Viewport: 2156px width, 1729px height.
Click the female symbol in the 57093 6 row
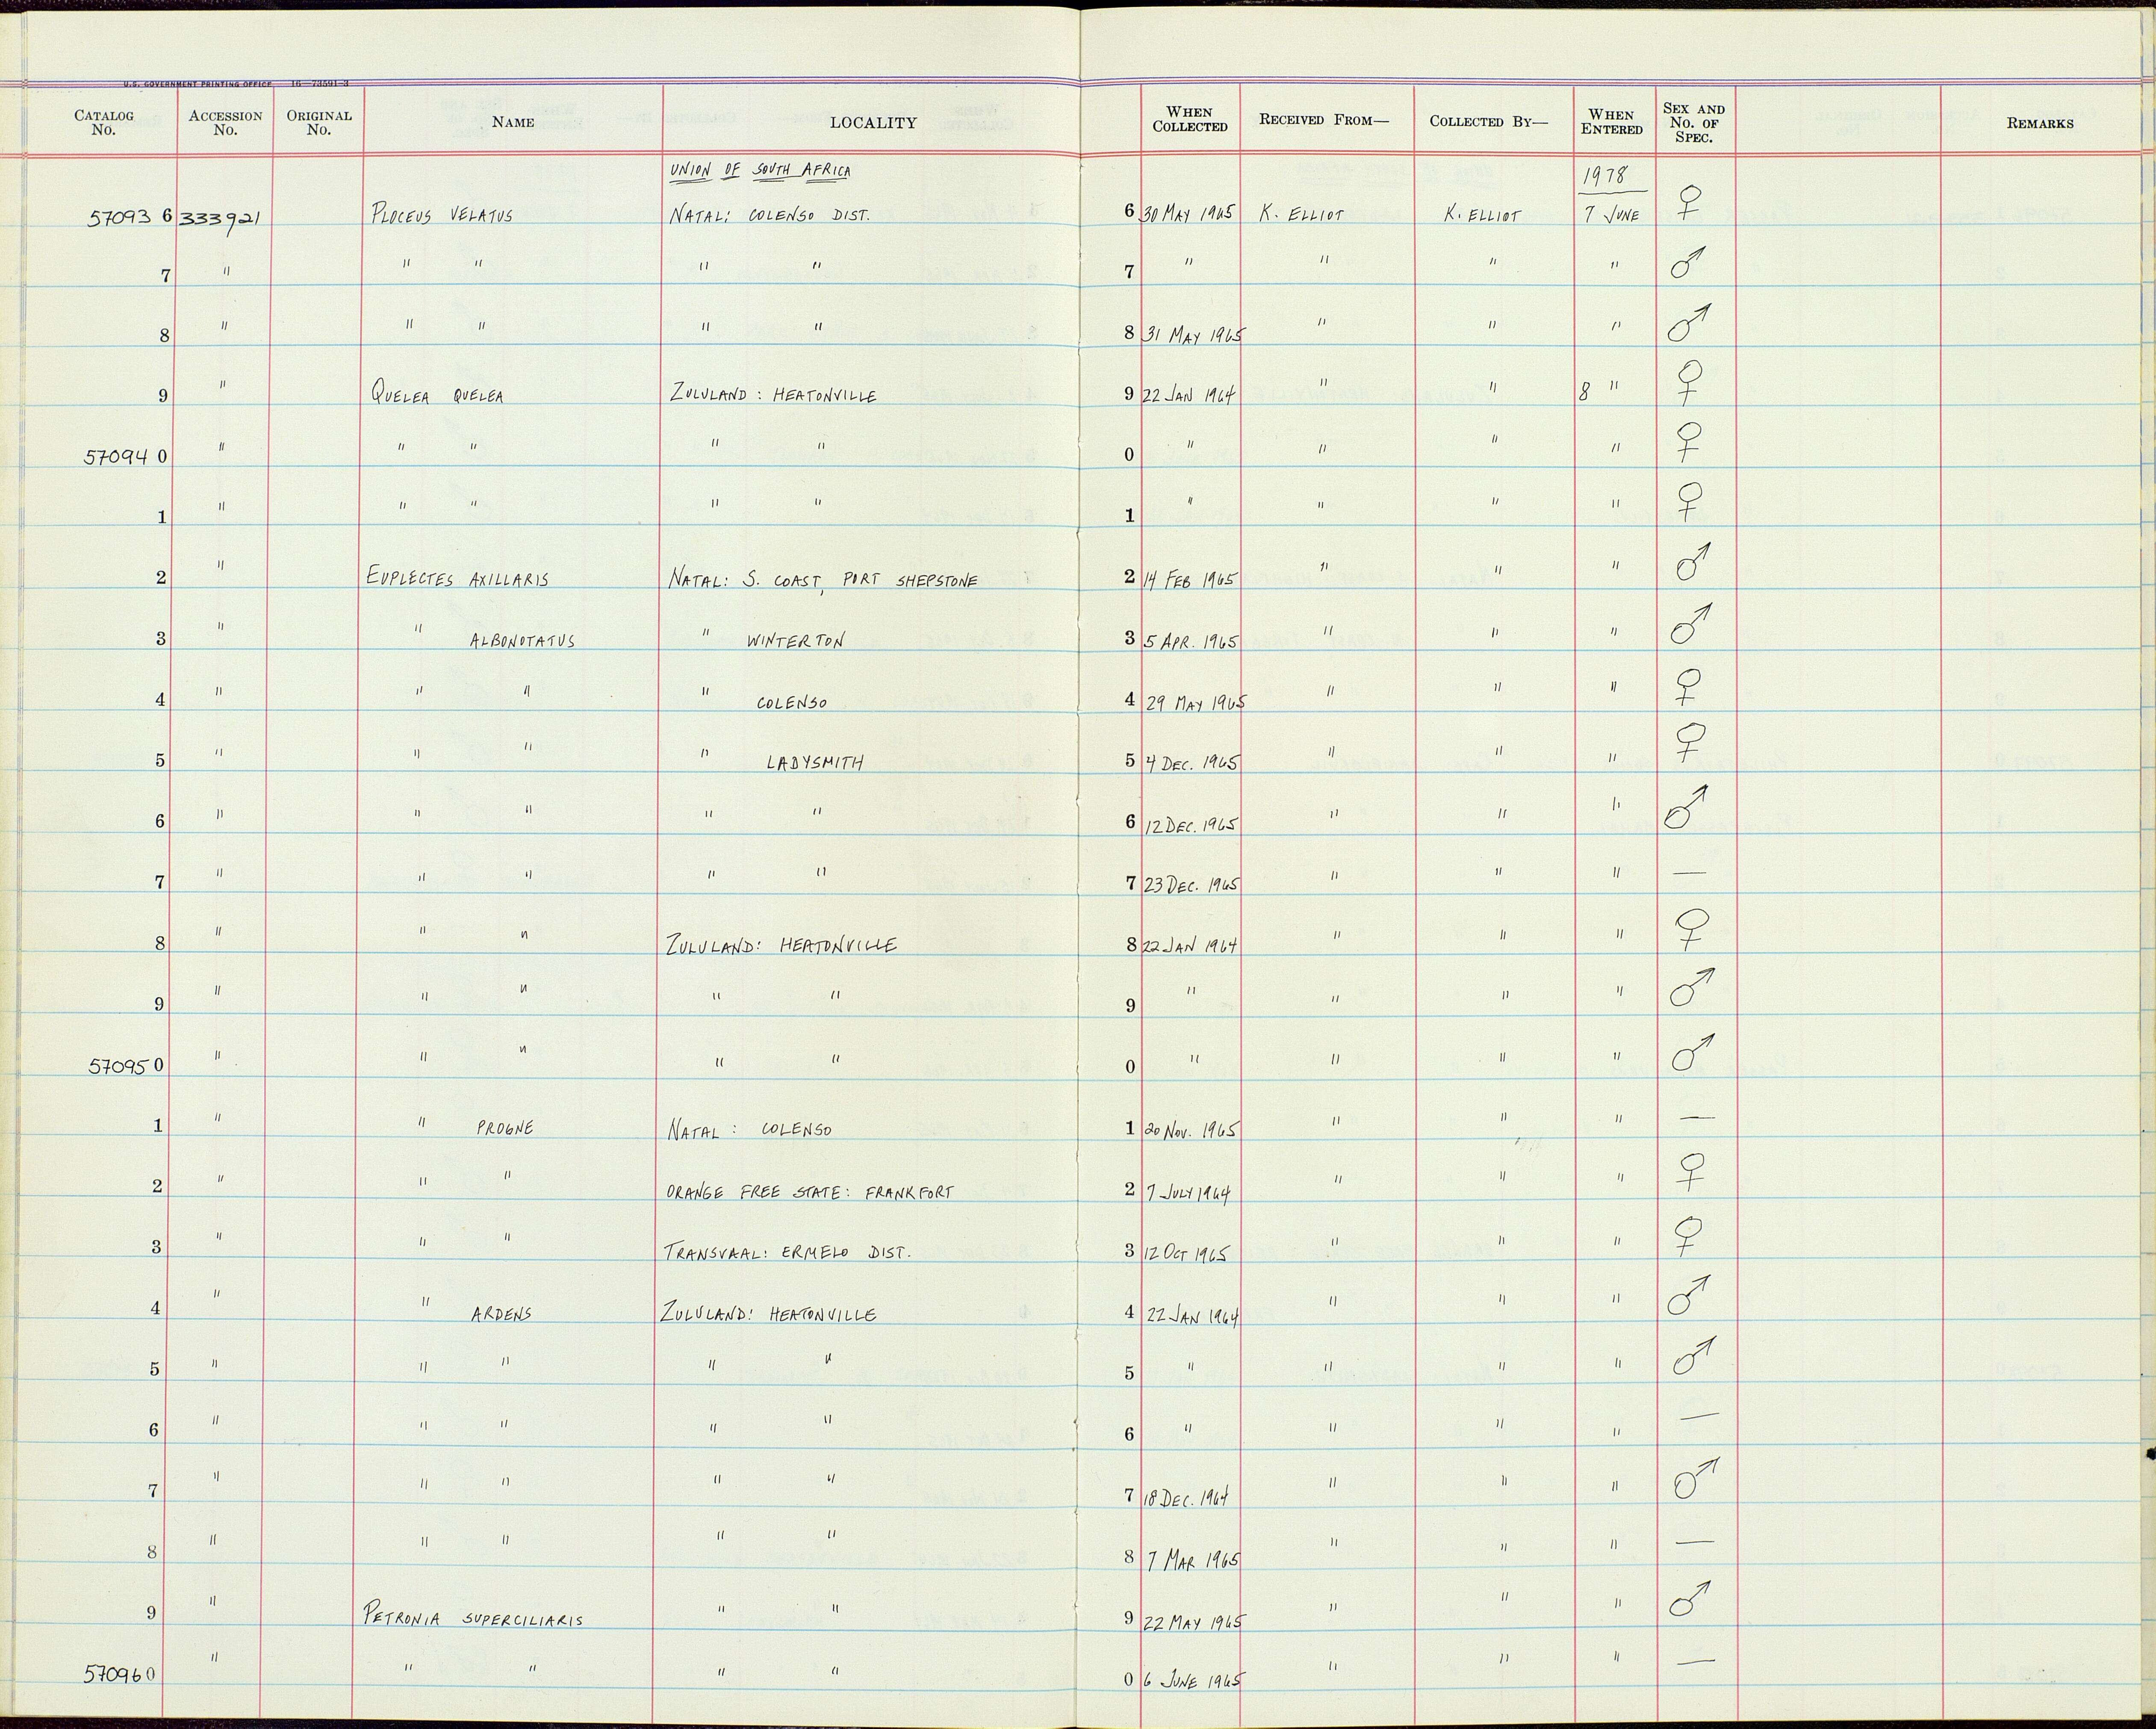pos(1691,203)
